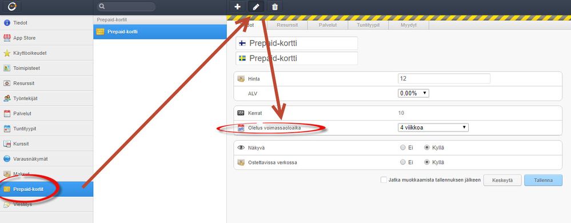Click the Tuntityypit sidebar icon

click(6, 129)
